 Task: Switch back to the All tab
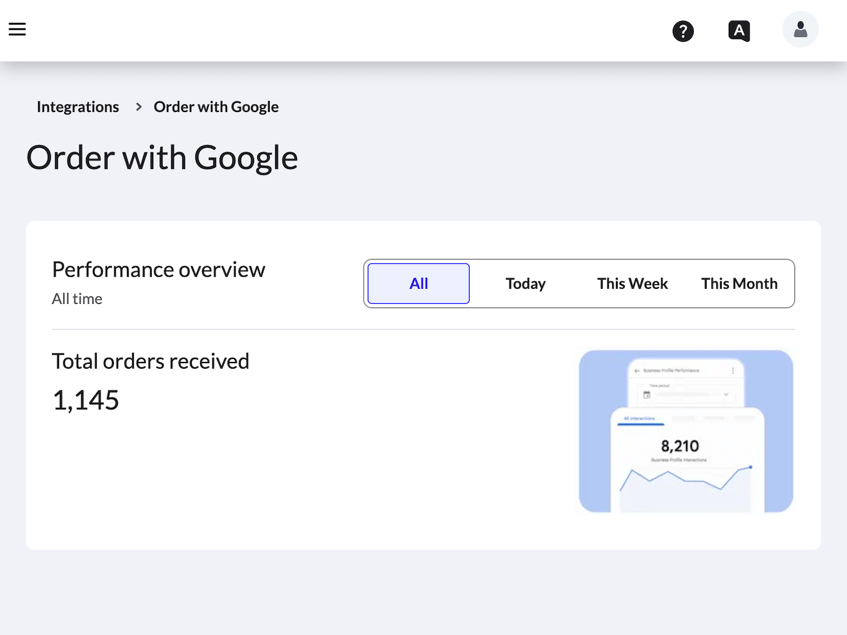(x=418, y=283)
